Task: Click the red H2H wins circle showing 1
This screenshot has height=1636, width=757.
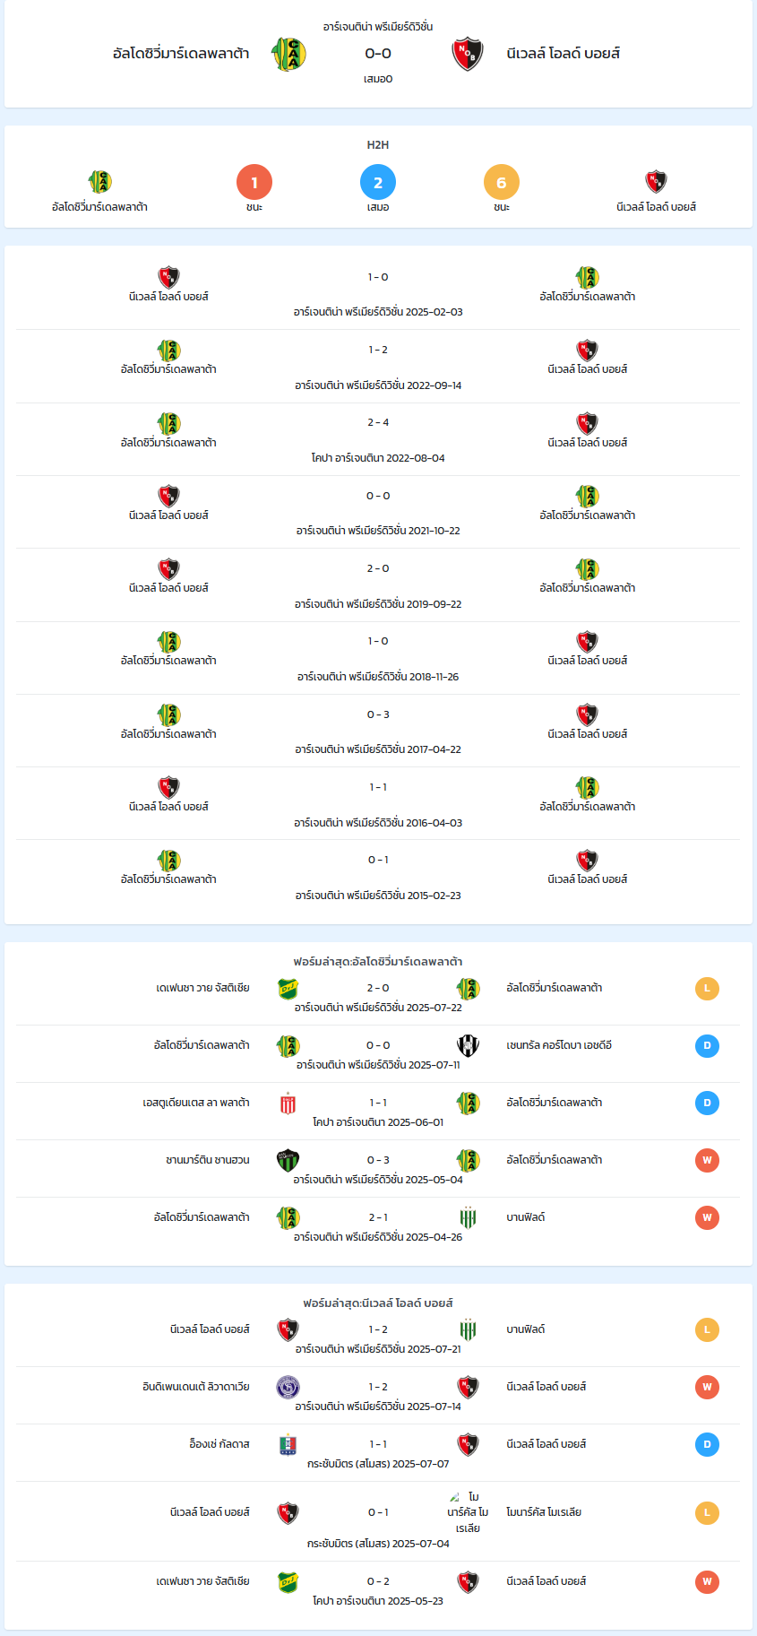Action: coord(254,182)
